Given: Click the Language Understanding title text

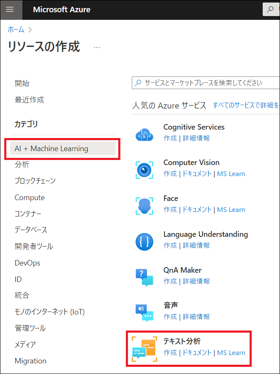Looking at the screenshot, I should click(206, 234).
